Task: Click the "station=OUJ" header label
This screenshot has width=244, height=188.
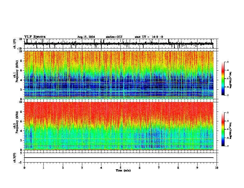Action: 114,37
